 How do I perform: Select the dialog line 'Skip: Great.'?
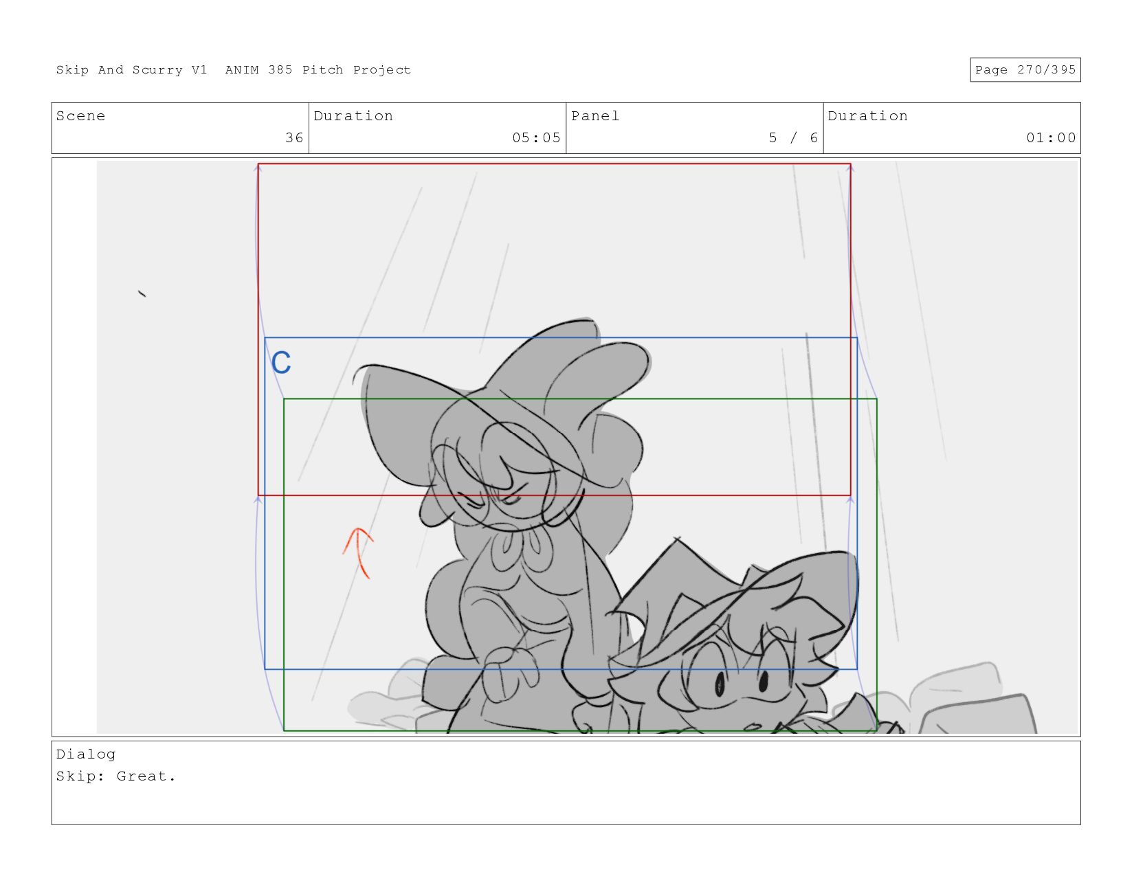116,776
